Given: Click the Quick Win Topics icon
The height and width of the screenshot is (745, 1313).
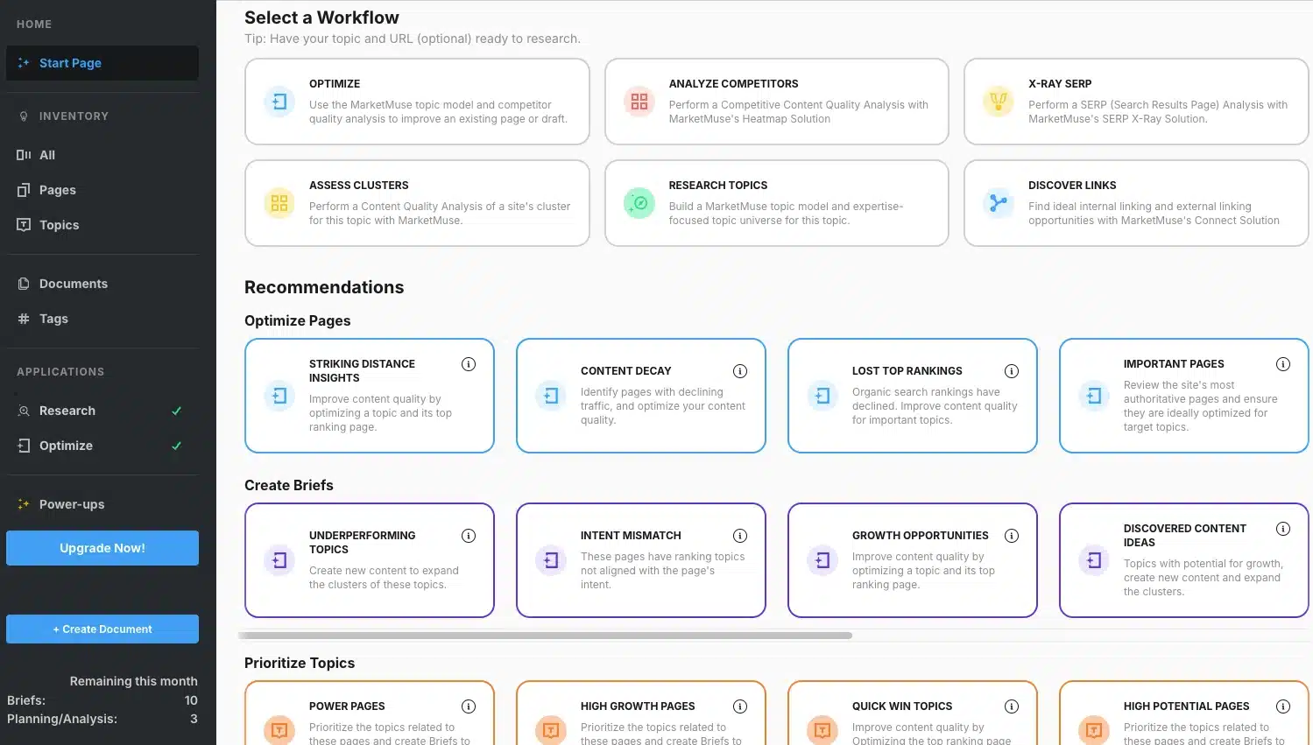Looking at the screenshot, I should 822,728.
